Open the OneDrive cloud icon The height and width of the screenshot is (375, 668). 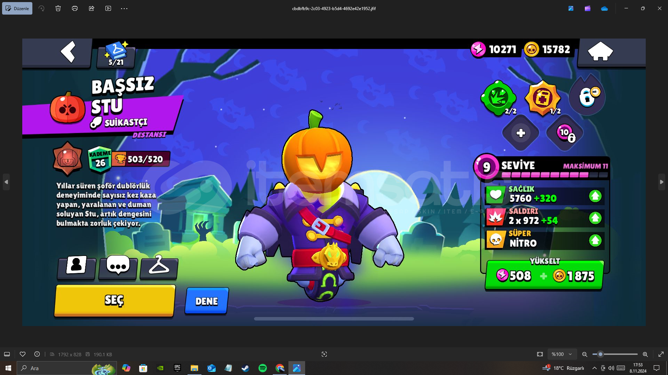point(604,8)
